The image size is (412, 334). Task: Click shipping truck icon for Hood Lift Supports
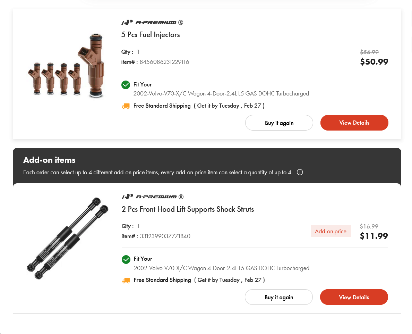[x=126, y=280]
